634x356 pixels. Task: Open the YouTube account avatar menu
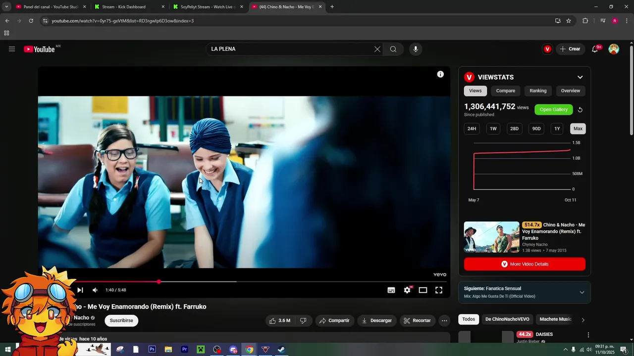614,49
